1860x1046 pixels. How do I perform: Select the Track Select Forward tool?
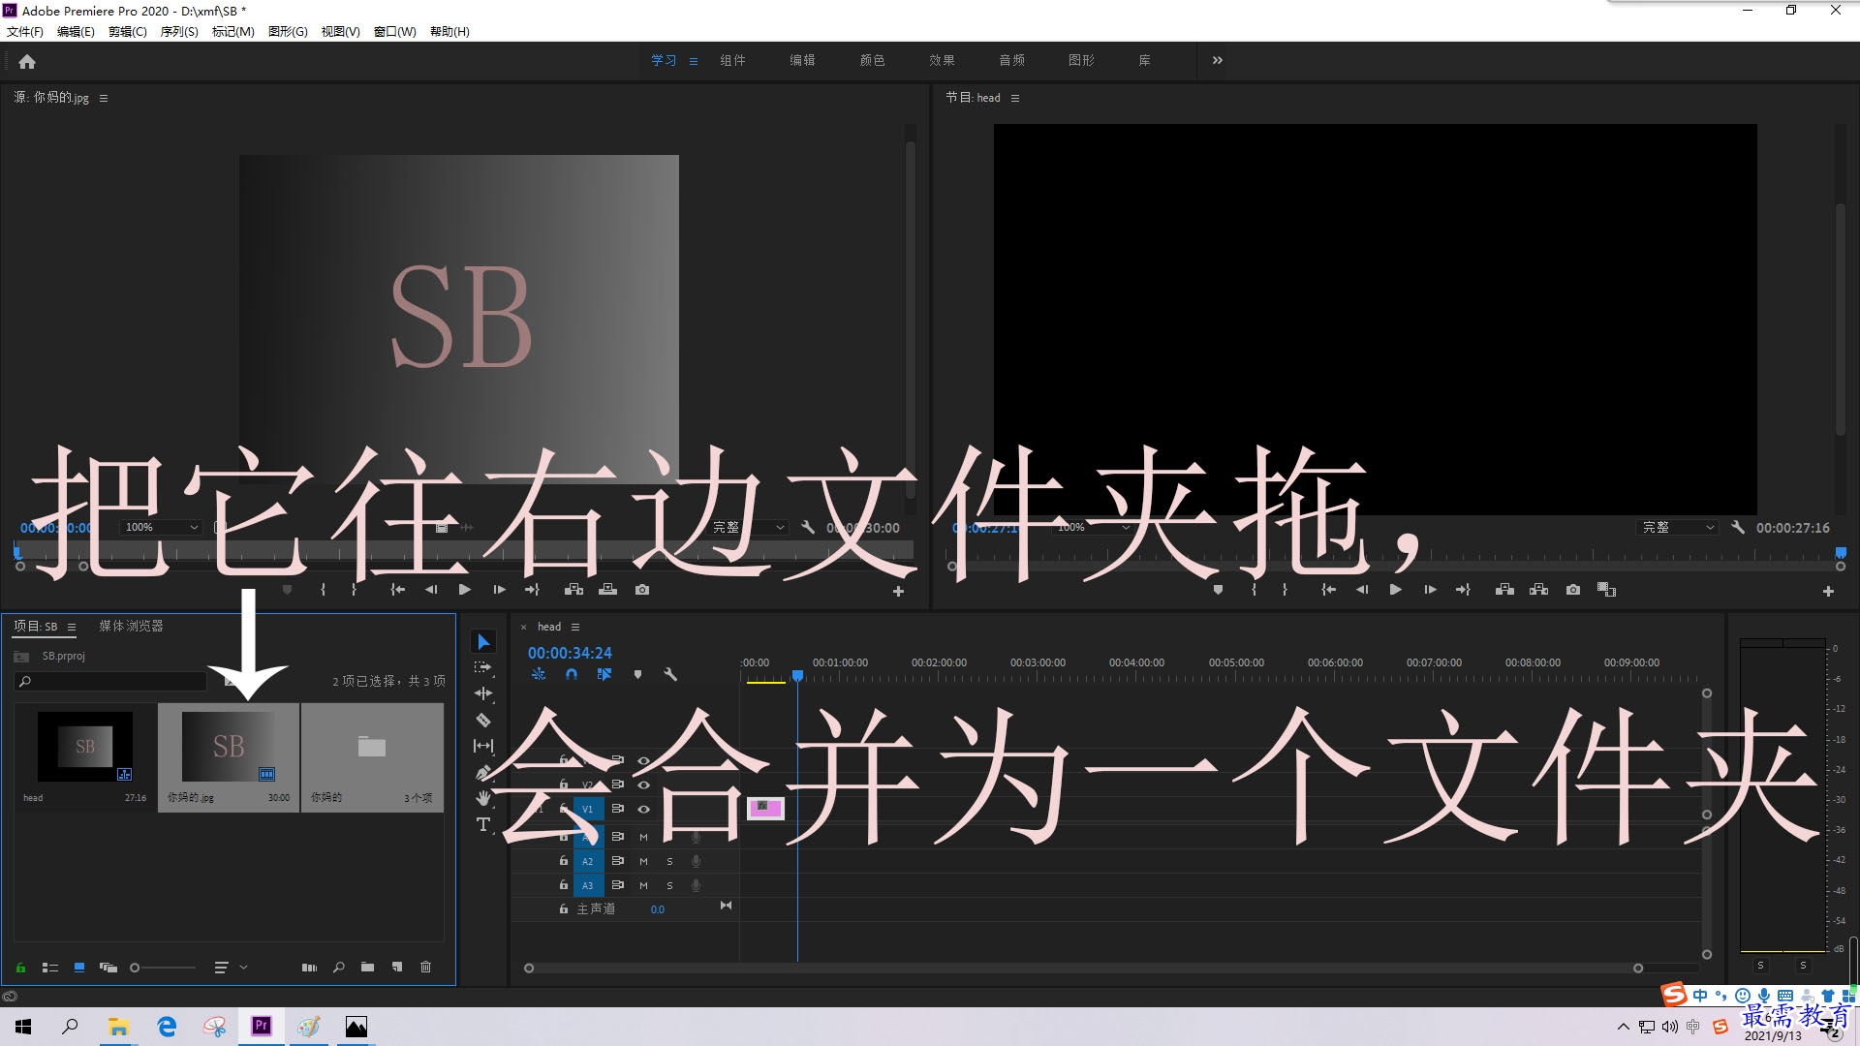click(x=483, y=667)
